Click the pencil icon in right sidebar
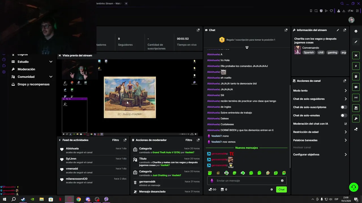 click(356, 42)
